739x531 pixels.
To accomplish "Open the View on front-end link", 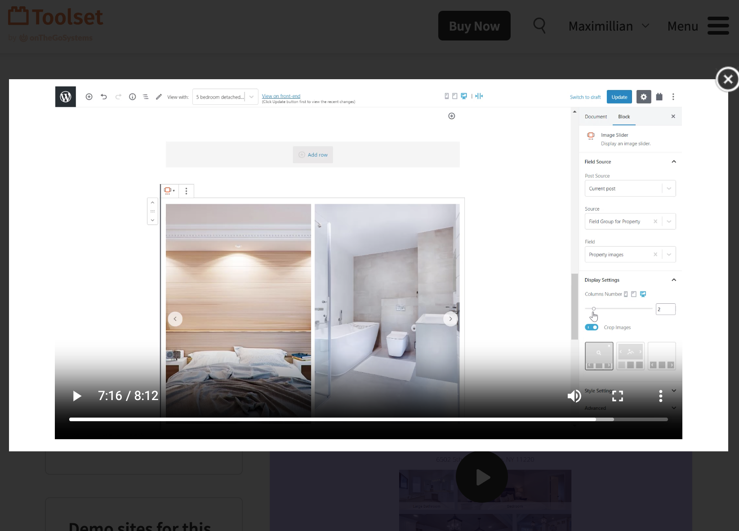I will point(281,96).
